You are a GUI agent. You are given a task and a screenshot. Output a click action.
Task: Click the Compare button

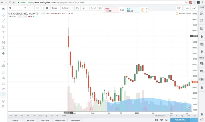coord(55,8)
